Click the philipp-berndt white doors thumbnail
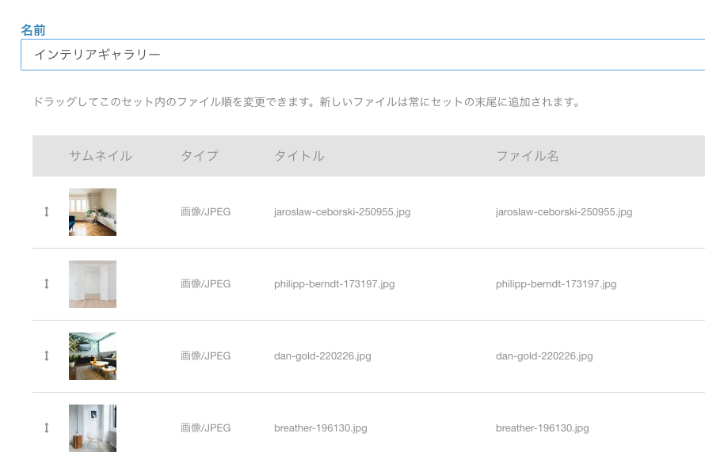705x456 pixels. click(93, 284)
